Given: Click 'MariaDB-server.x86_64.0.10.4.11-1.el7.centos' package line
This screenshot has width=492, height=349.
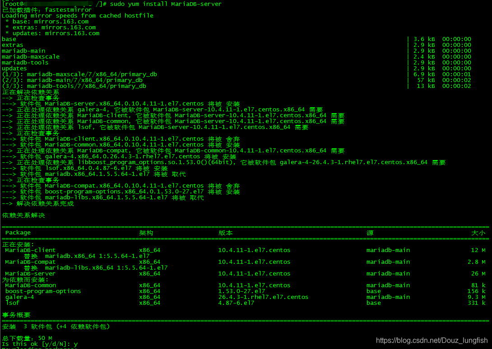Looking at the screenshot, I should click(x=121, y=104).
